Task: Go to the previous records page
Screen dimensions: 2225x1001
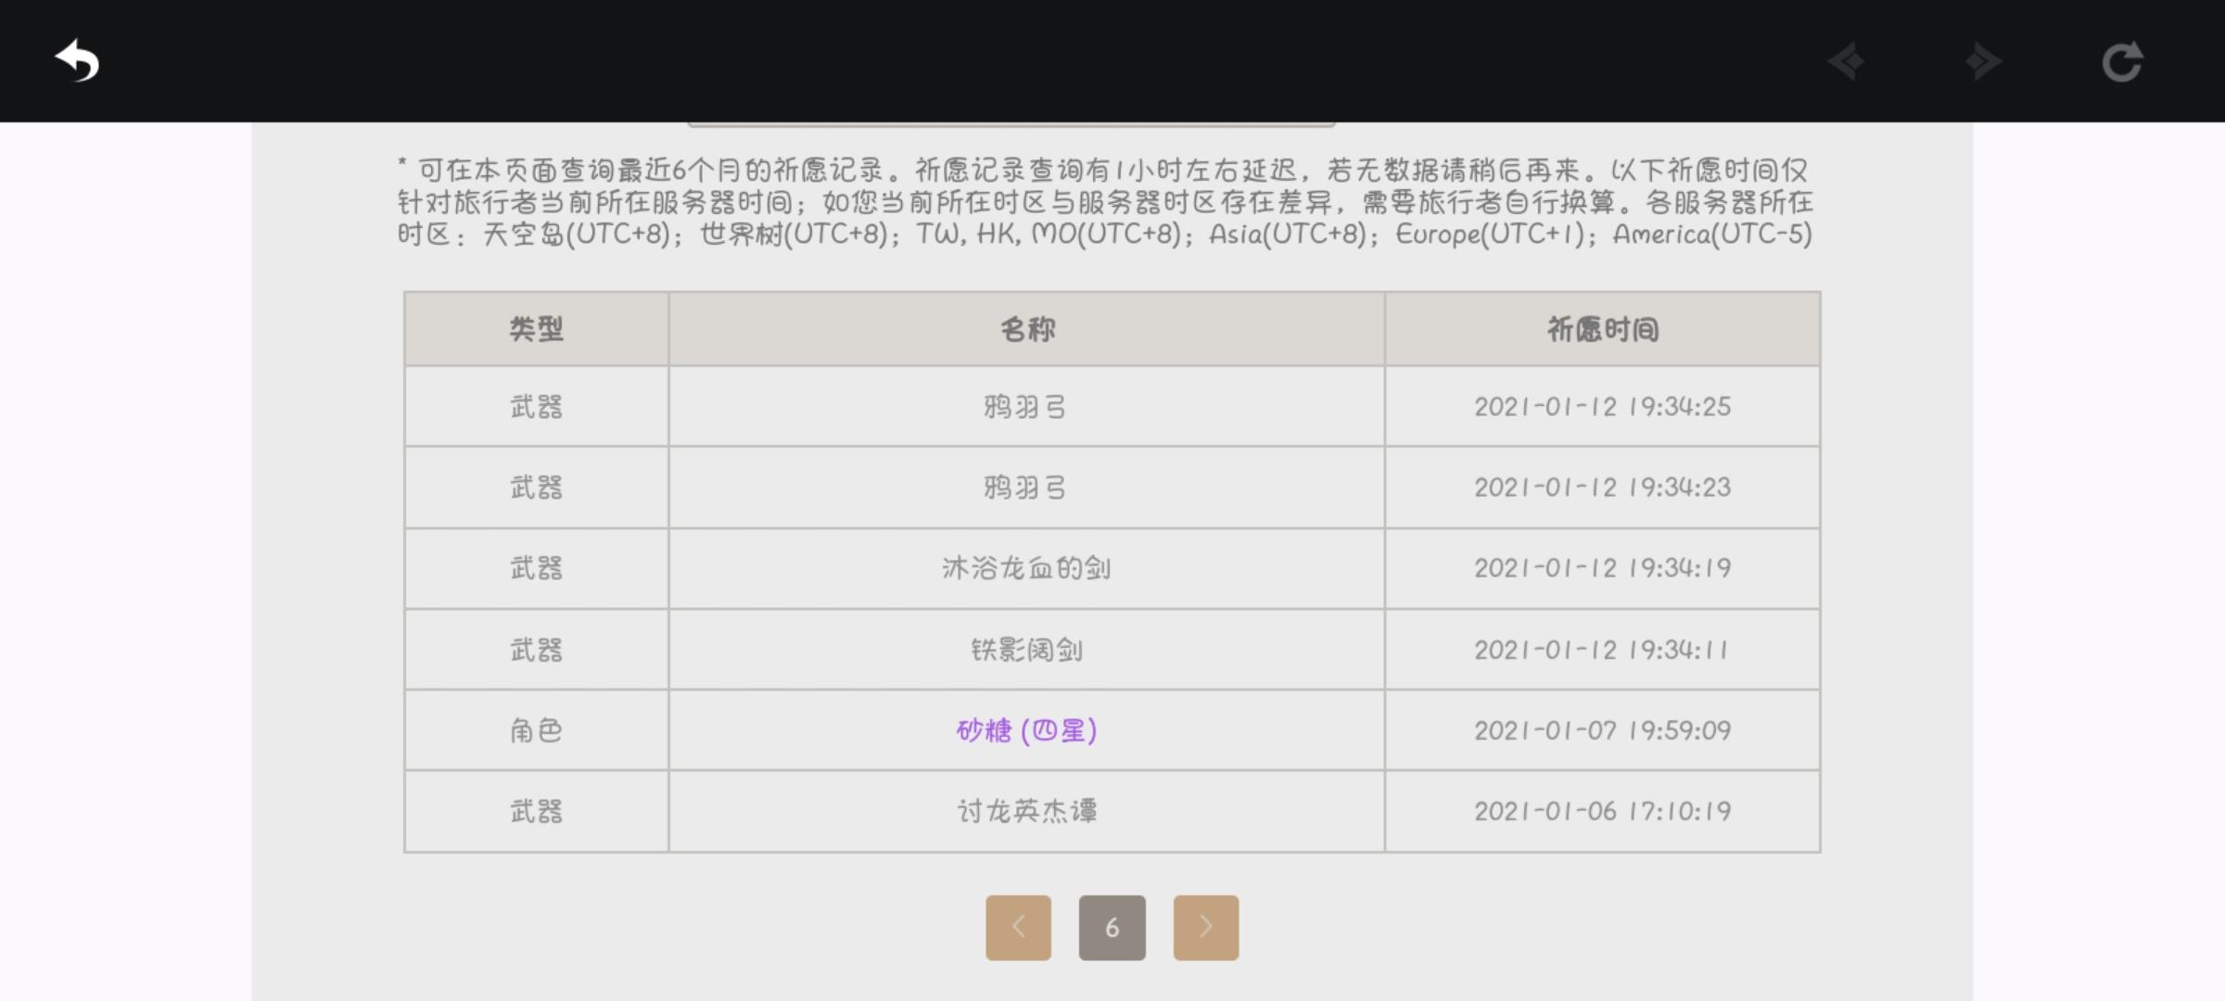Action: point(1018,927)
